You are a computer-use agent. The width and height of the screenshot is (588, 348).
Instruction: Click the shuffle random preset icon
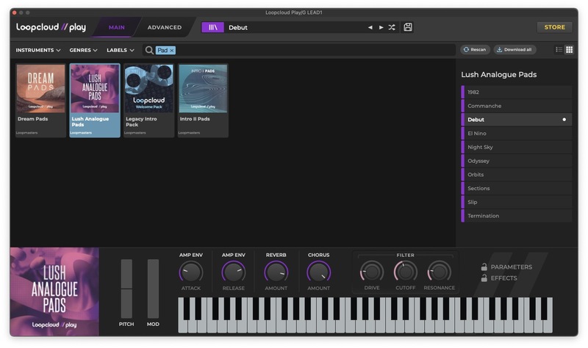click(x=392, y=27)
